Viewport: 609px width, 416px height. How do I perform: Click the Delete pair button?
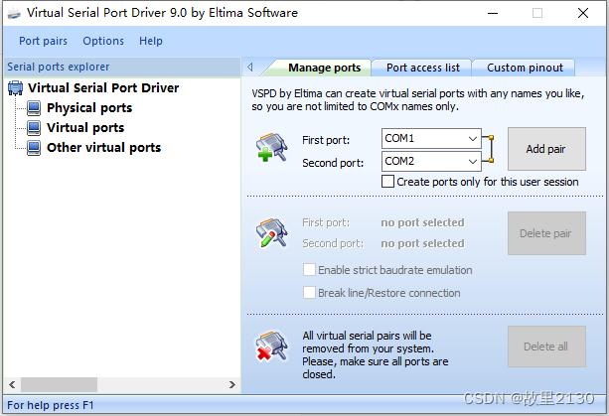click(x=546, y=233)
